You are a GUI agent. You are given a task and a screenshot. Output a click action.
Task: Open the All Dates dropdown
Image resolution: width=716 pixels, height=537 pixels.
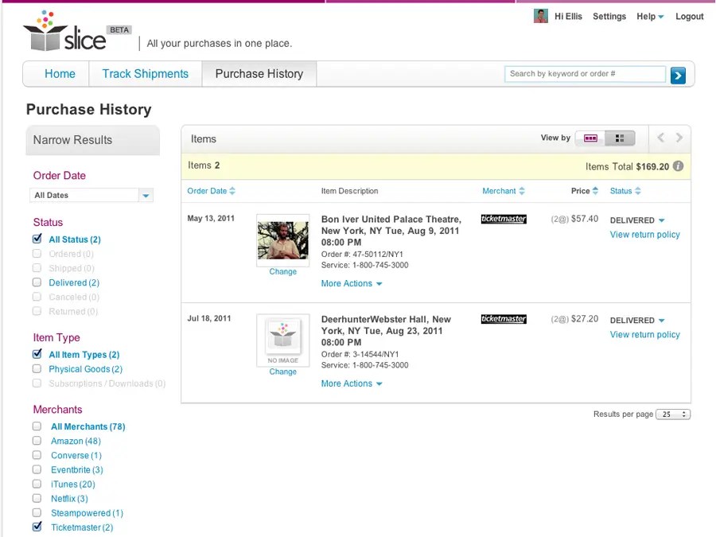click(91, 195)
